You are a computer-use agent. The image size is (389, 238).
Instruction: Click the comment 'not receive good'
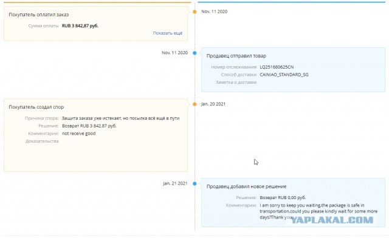tap(78, 134)
